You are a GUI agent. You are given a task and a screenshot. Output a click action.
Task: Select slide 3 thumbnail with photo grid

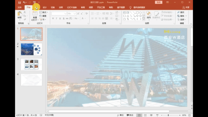pyautogui.click(x=32, y=64)
